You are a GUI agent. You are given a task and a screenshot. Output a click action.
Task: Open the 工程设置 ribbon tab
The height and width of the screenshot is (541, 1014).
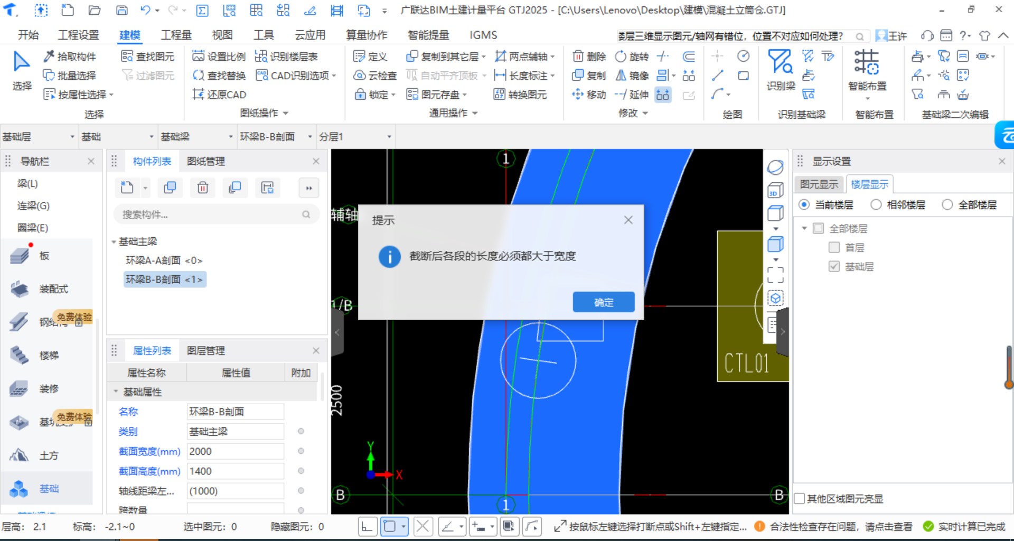(x=78, y=35)
